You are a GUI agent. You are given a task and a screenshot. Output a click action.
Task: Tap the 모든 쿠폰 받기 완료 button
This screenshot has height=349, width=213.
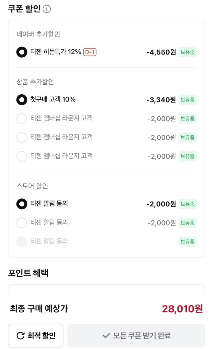pyautogui.click(x=136, y=335)
